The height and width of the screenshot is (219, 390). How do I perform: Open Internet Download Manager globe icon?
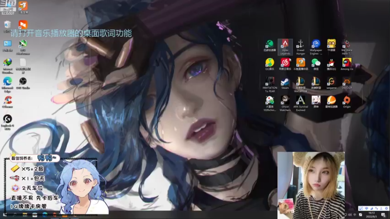(x=7, y=66)
